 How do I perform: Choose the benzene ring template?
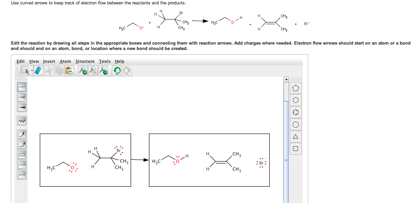point(295,112)
